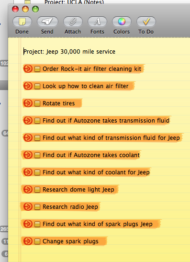This screenshot has height=262, width=190.
Task: Close the note window with the red button
Action: pyautogui.click(x=15, y=9)
